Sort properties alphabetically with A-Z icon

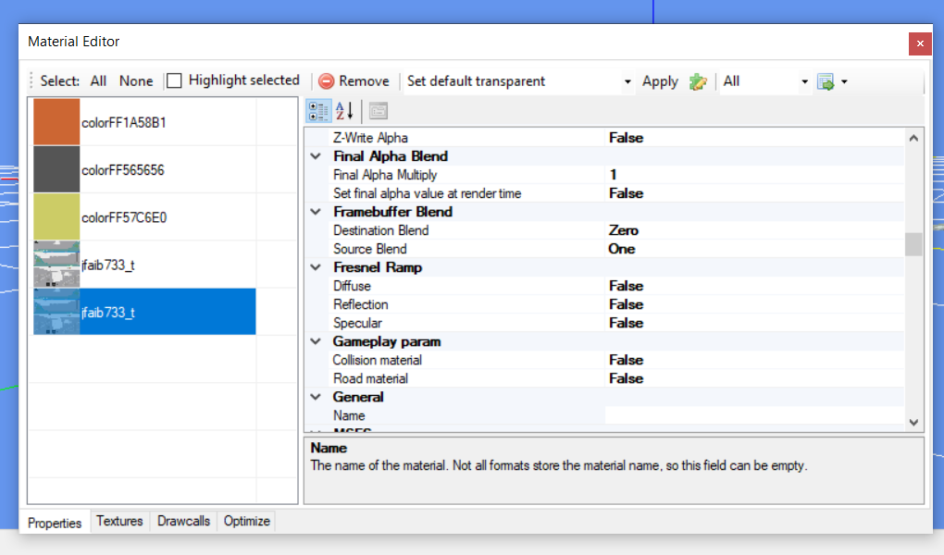[x=344, y=111]
